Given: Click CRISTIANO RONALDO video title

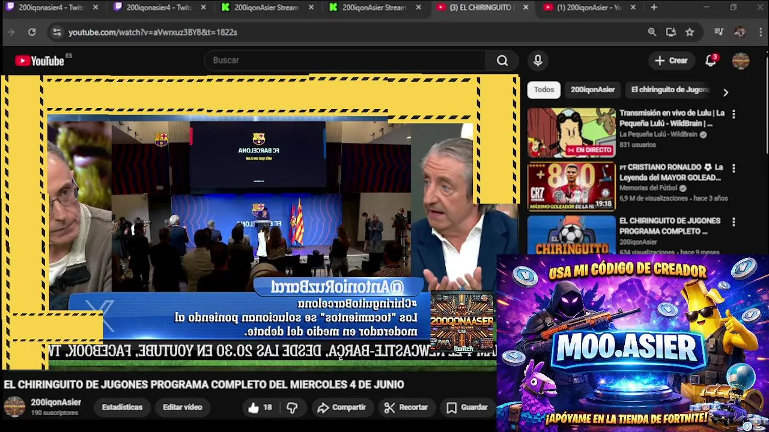Looking at the screenshot, I should (670, 172).
